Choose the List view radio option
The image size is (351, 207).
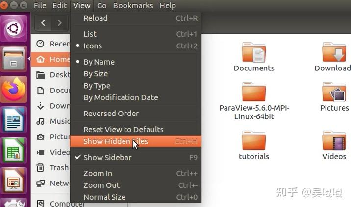[x=90, y=34]
